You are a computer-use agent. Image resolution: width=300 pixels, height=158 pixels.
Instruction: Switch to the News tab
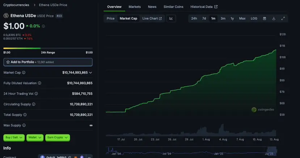pyautogui.click(x=152, y=7)
